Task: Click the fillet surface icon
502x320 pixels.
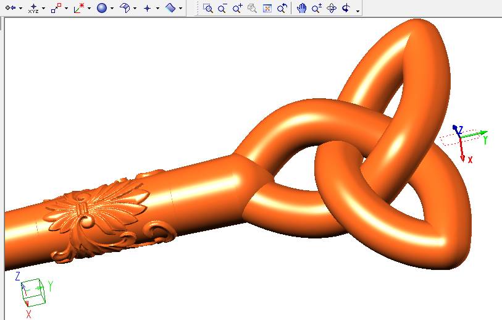Action: tap(125, 8)
